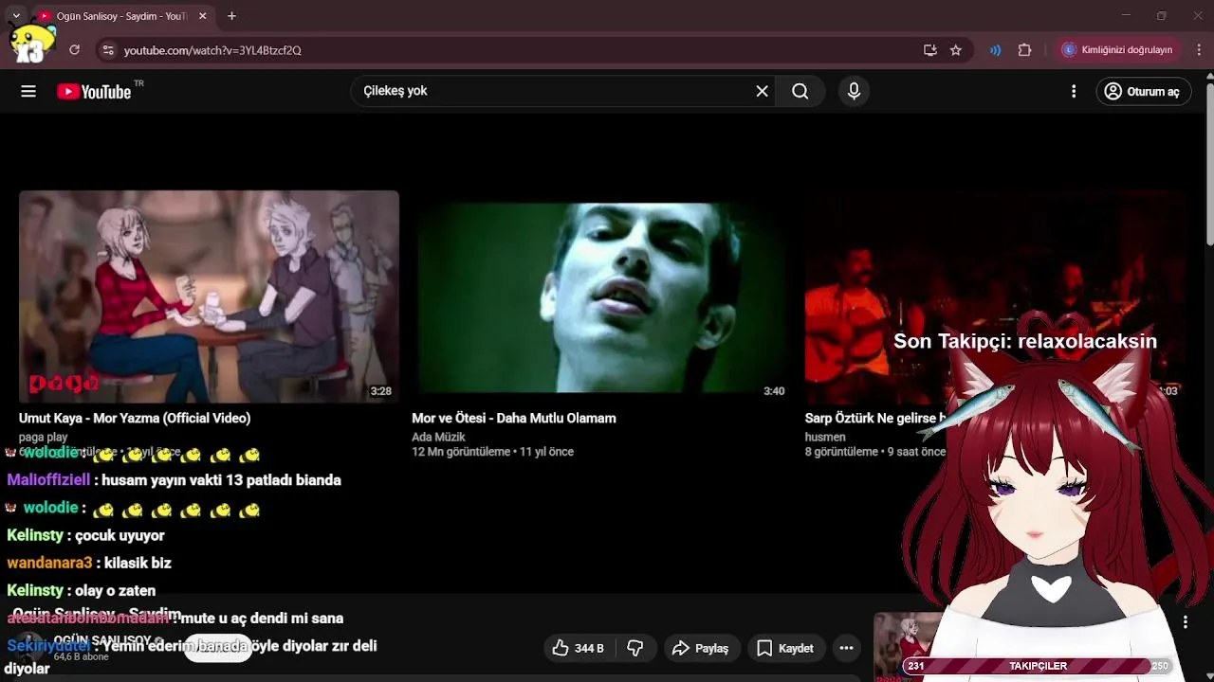Click the Oturum aç sign-in button
1214x682 pixels.
coord(1143,91)
